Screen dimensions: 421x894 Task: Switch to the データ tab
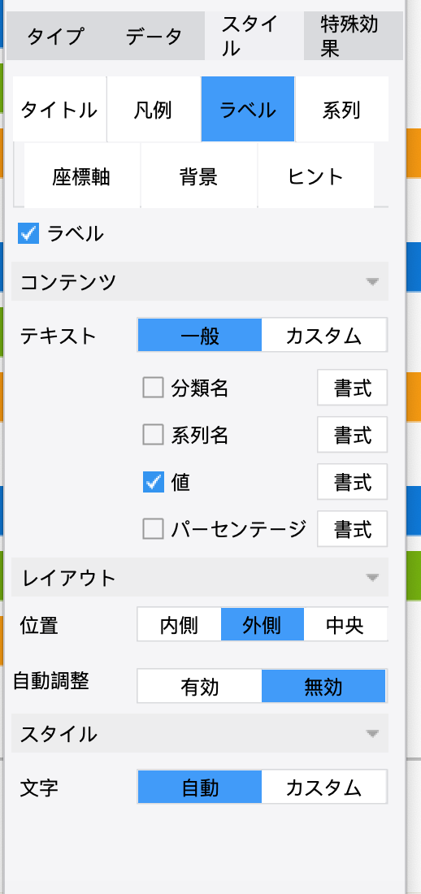tap(154, 36)
